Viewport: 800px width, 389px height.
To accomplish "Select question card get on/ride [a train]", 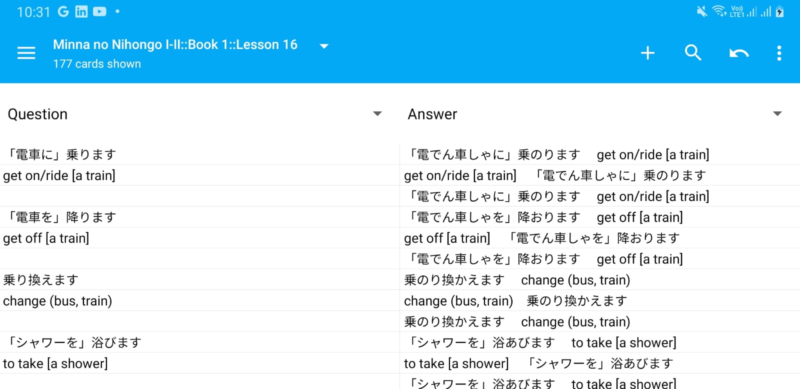I will (x=199, y=175).
